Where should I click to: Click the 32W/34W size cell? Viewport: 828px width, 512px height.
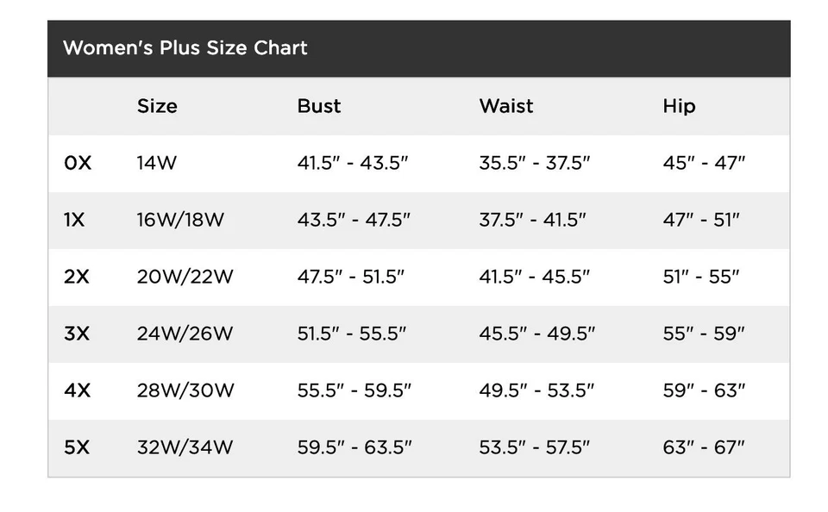click(185, 447)
